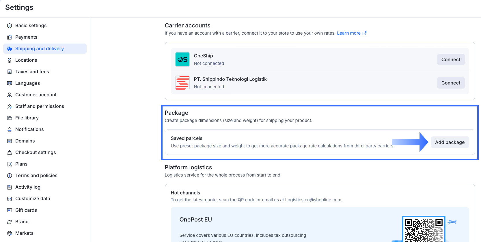
Task: Select Customize data in sidebar
Action: (x=33, y=199)
